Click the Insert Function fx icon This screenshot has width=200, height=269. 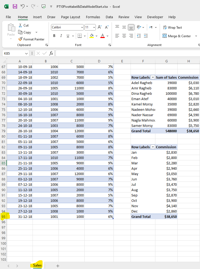[x=51, y=53]
